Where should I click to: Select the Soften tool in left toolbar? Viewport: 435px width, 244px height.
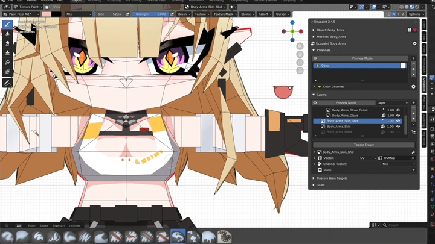coord(7,34)
